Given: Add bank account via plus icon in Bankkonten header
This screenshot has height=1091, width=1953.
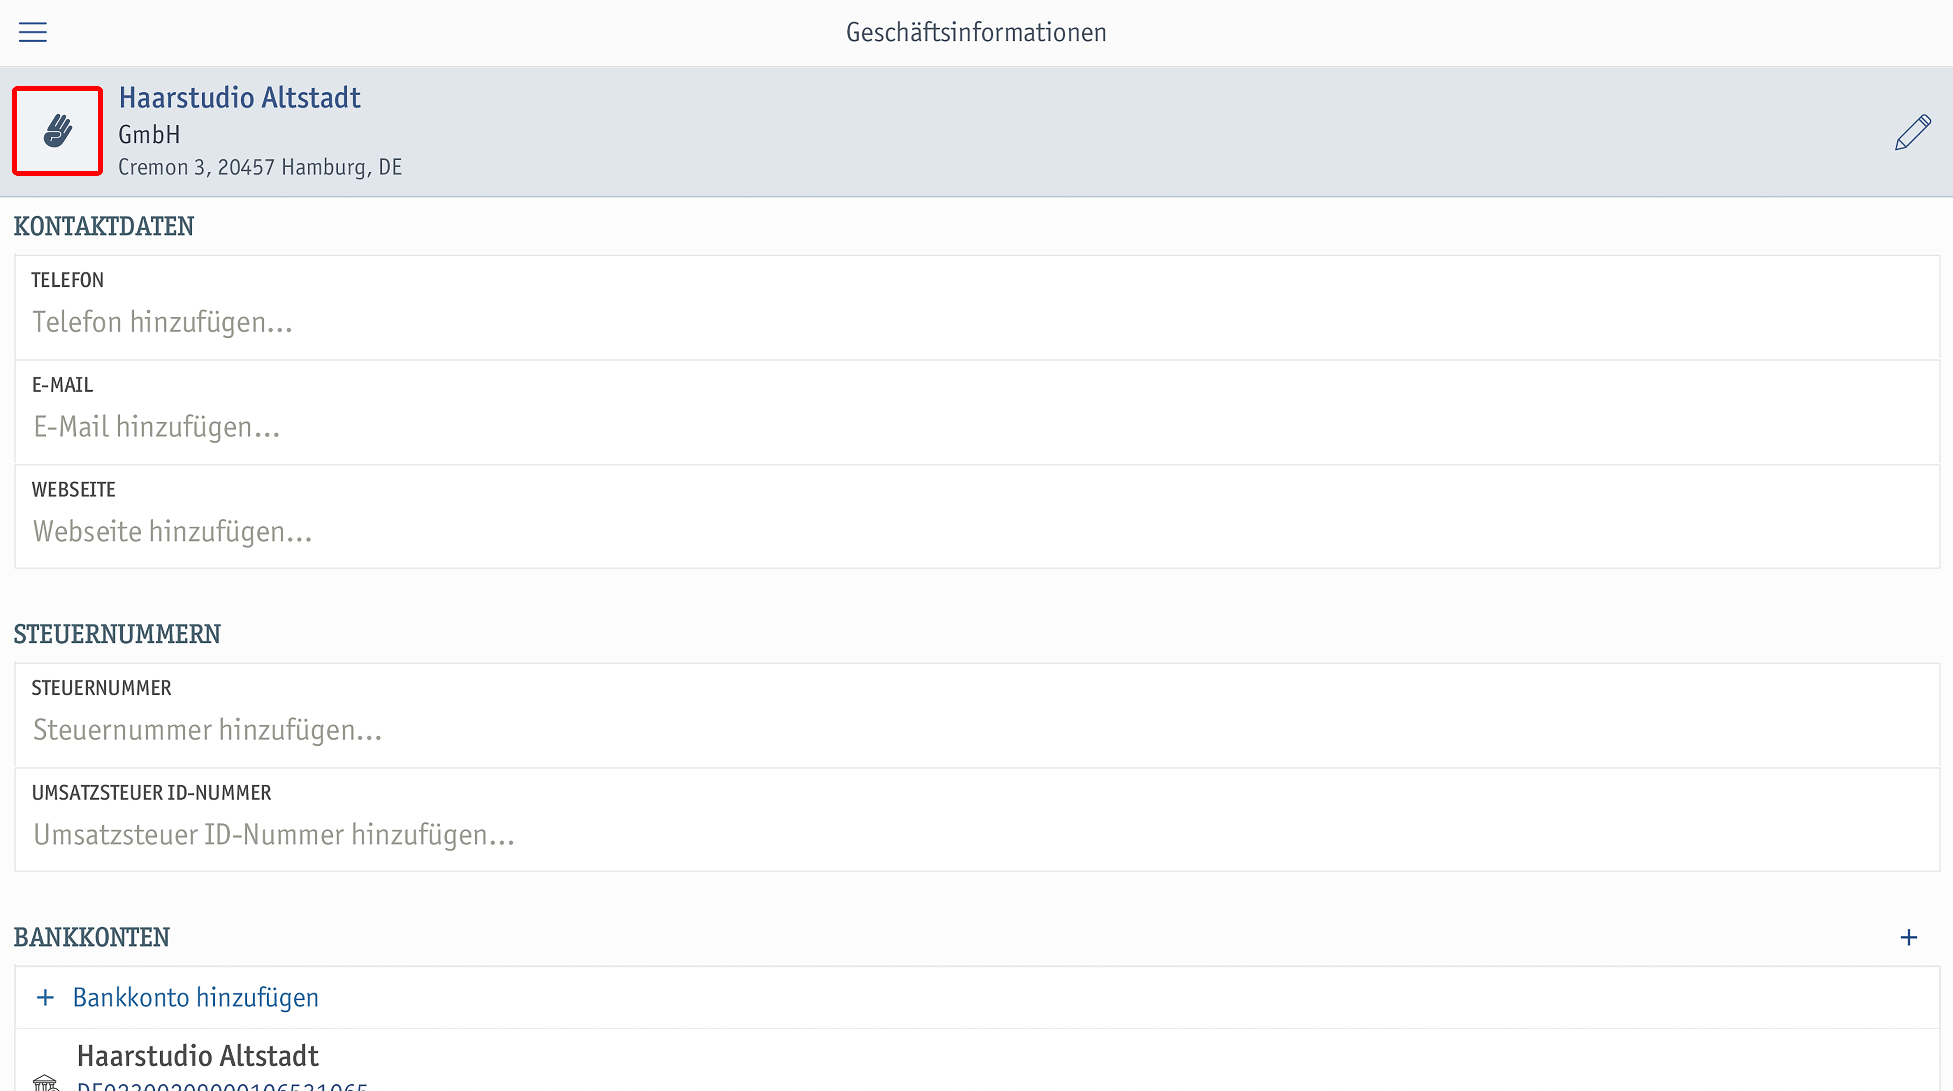Looking at the screenshot, I should point(1908,938).
